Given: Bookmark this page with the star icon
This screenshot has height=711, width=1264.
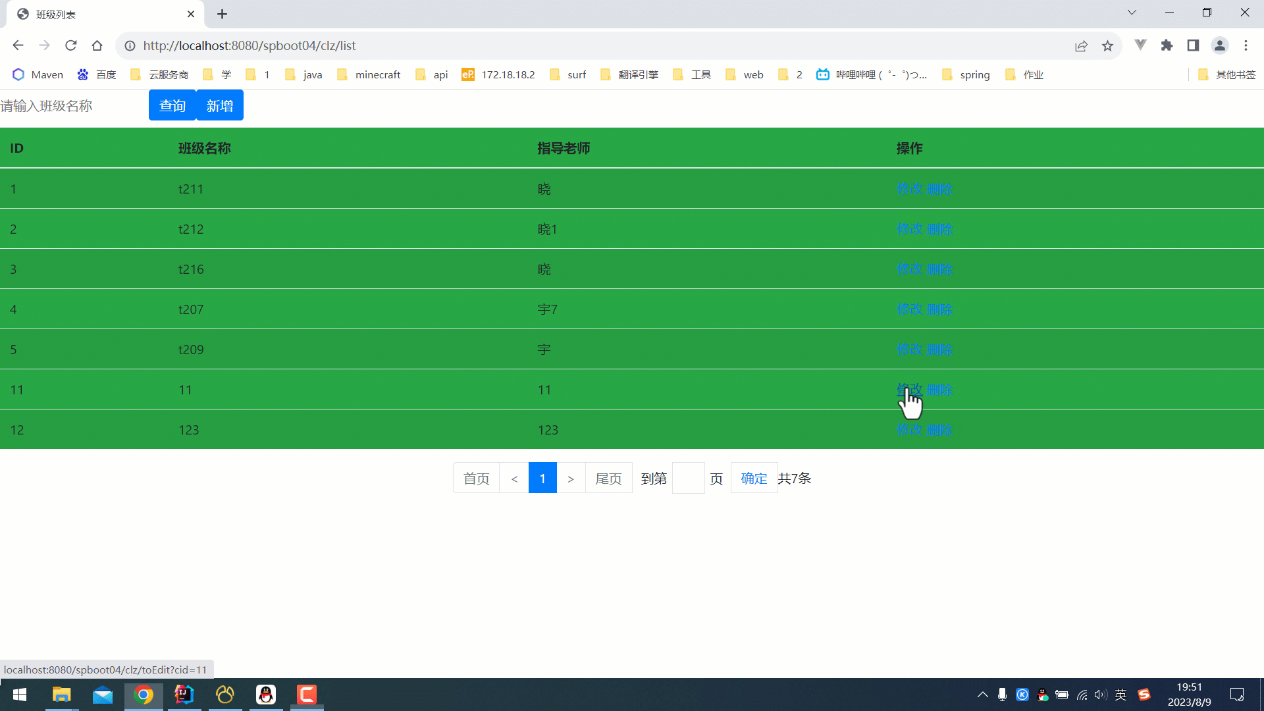Looking at the screenshot, I should point(1107,45).
